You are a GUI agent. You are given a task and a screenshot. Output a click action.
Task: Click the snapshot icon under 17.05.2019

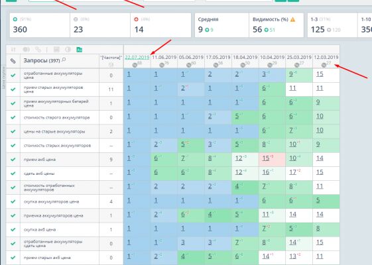(x=216, y=65)
